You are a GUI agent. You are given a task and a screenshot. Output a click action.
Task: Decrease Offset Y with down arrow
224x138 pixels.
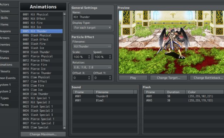(110, 79)
